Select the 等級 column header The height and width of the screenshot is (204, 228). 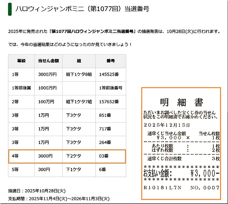pos(21,61)
